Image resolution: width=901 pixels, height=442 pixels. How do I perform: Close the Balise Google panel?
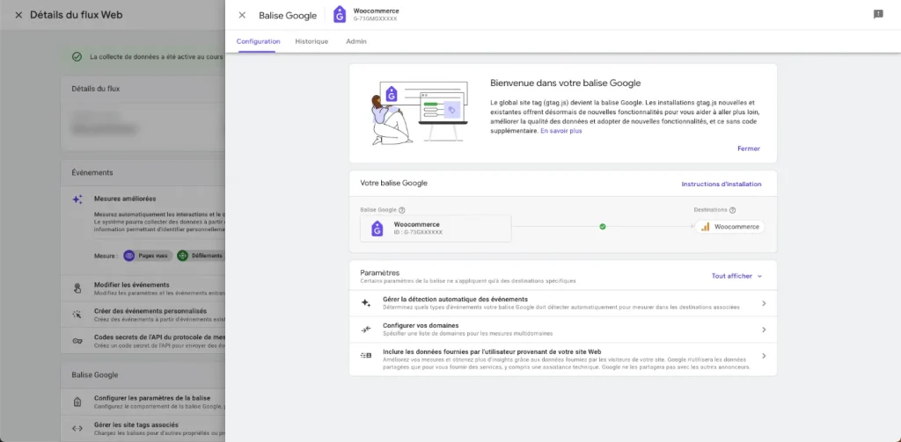coord(242,15)
